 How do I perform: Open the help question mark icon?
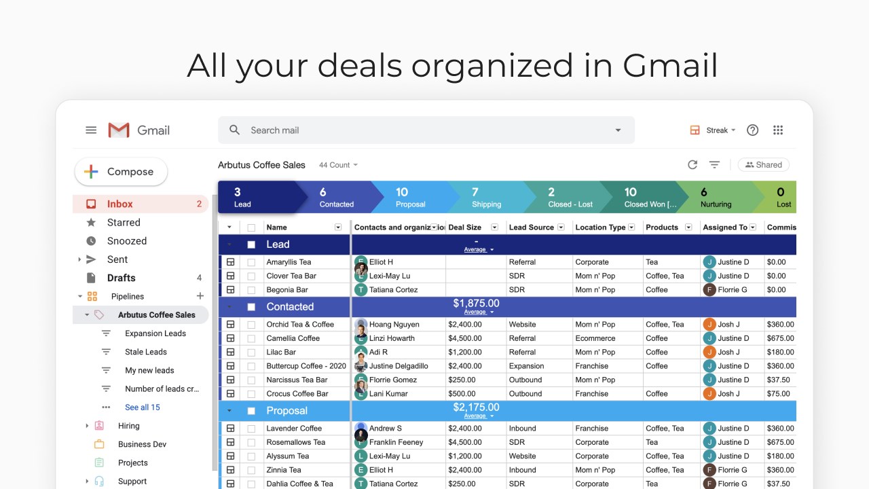(x=752, y=130)
